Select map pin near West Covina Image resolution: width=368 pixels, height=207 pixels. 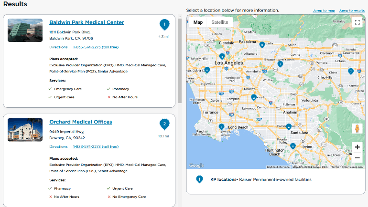pos(280,64)
